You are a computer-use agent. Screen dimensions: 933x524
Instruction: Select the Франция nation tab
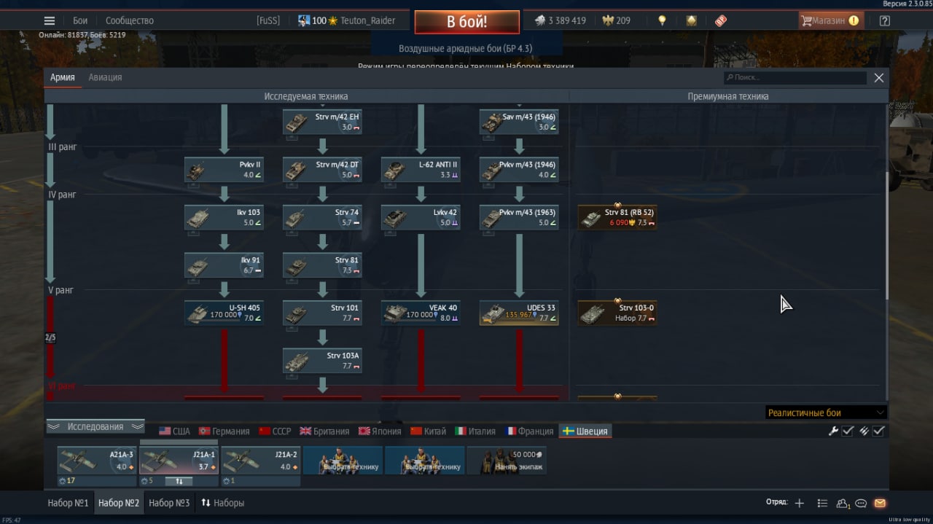(528, 431)
